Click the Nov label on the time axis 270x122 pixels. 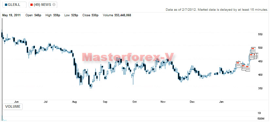163,102
